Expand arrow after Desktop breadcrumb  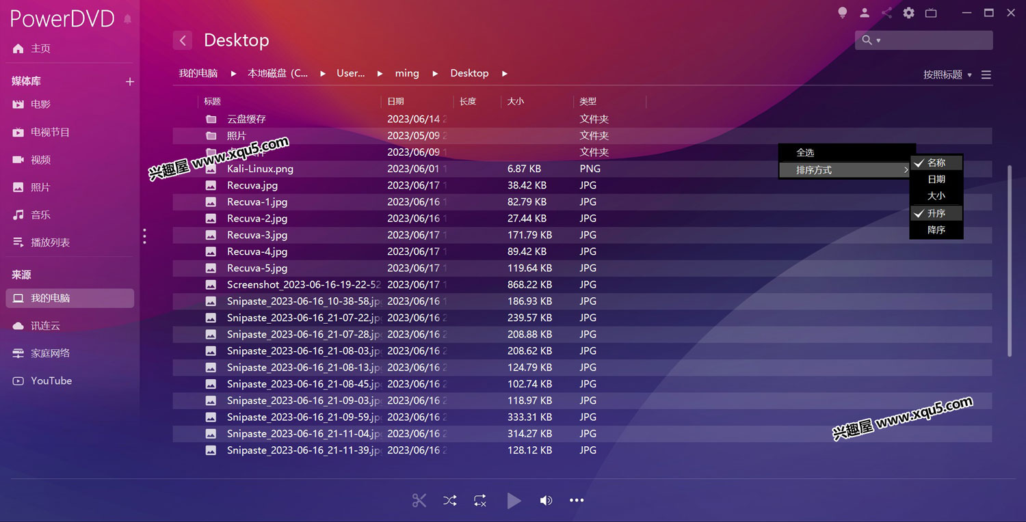click(505, 74)
